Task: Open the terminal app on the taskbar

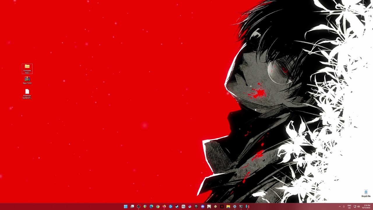Action: pyautogui.click(x=241, y=206)
